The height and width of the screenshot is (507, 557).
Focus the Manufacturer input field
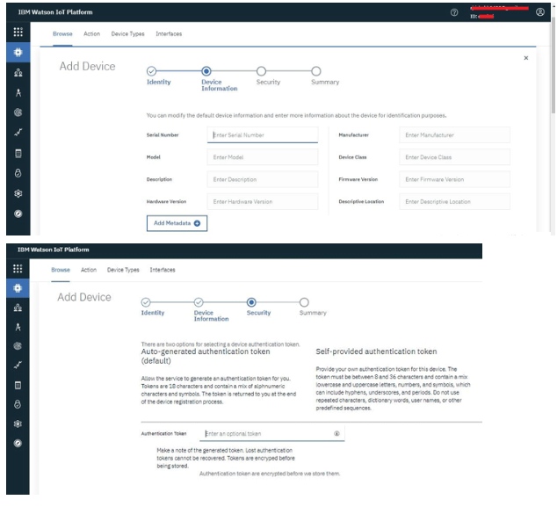[x=454, y=135]
